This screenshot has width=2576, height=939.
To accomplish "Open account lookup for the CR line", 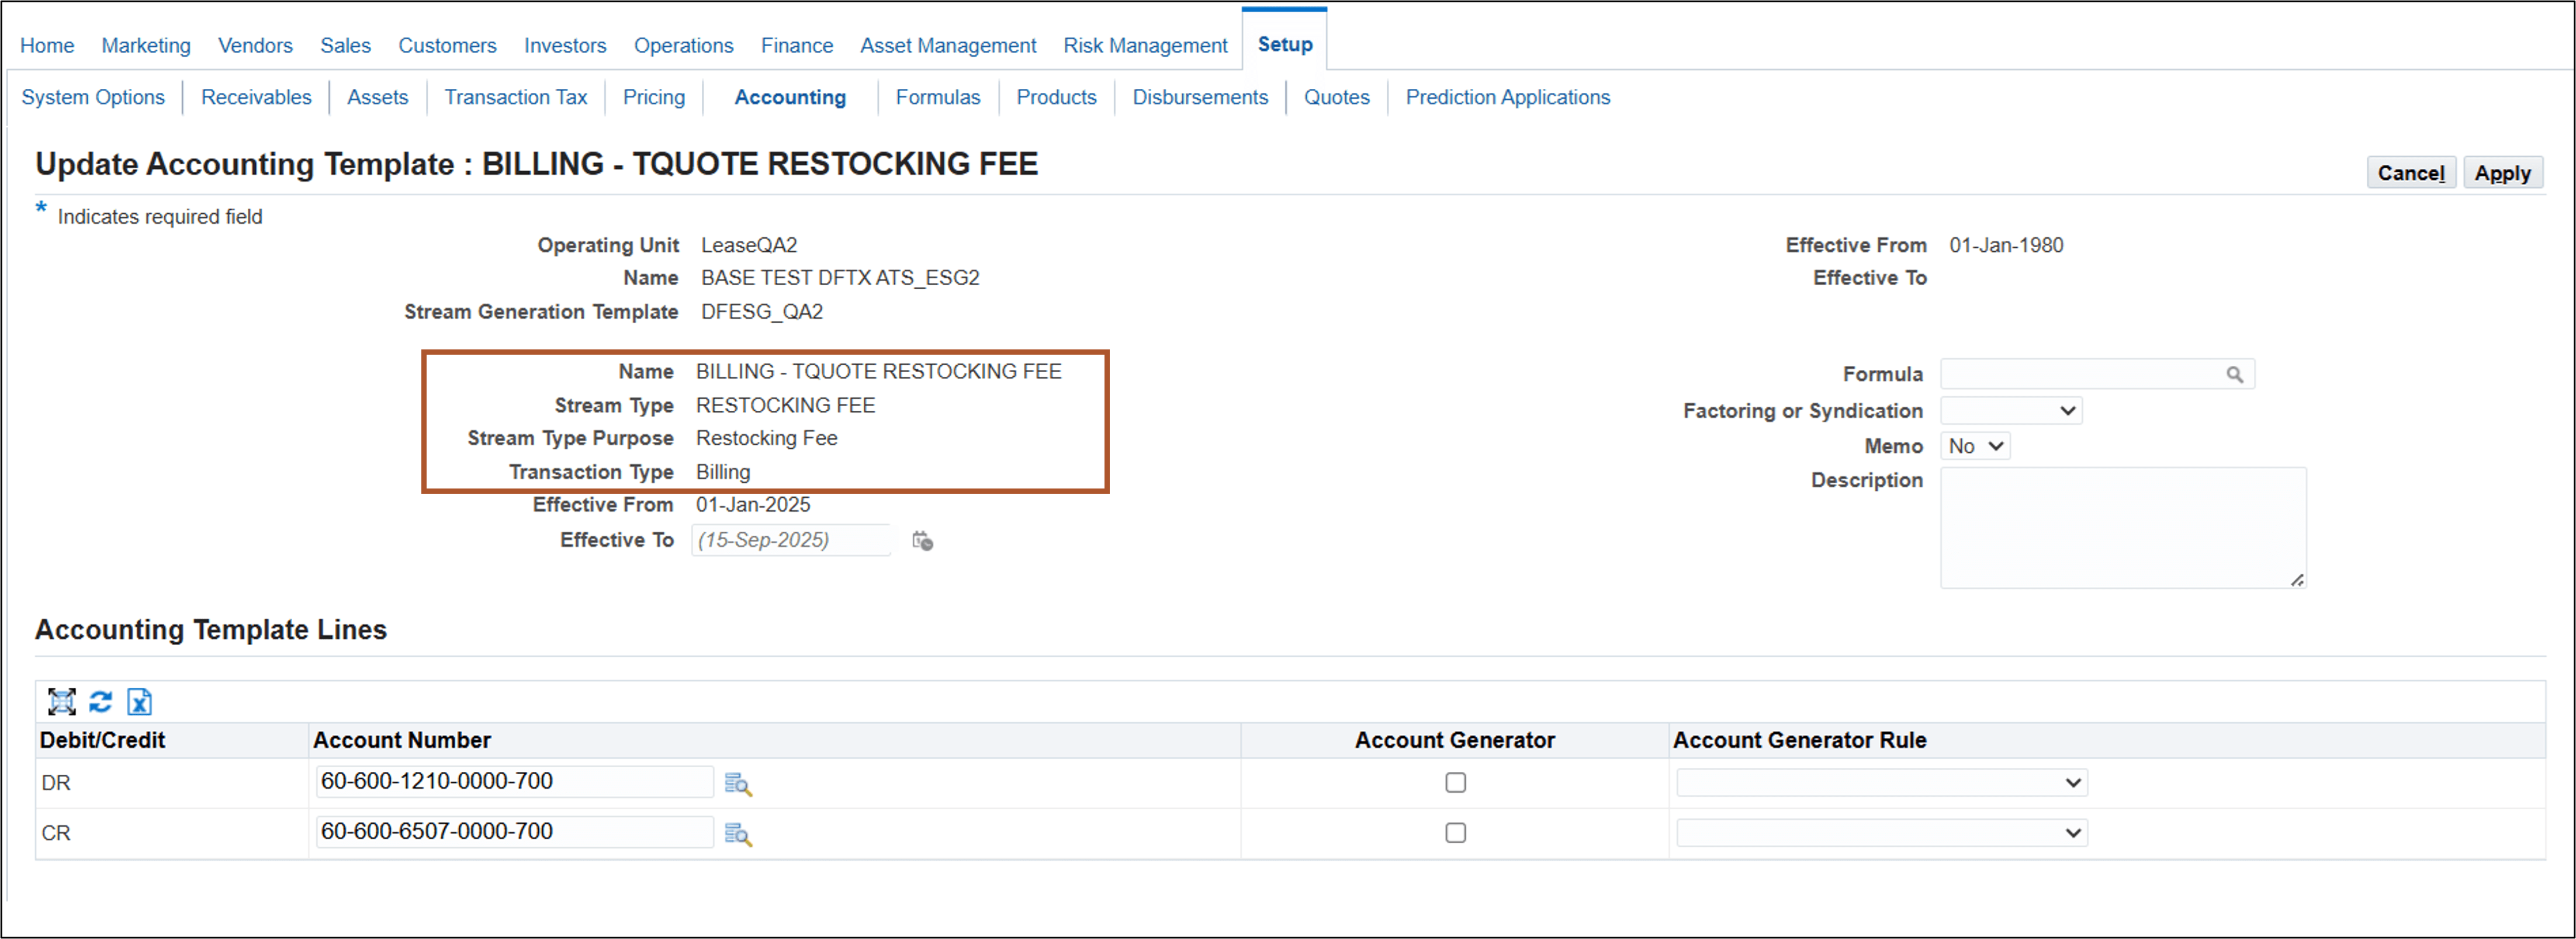I will point(738,834).
